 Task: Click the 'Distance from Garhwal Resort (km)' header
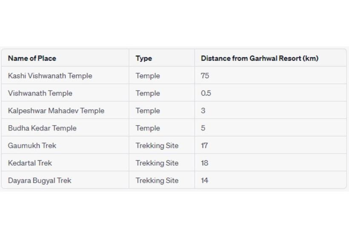pyautogui.click(x=259, y=58)
